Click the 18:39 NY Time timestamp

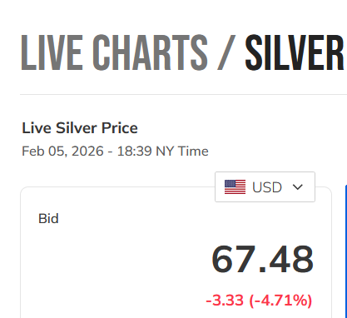pyautogui.click(x=162, y=152)
